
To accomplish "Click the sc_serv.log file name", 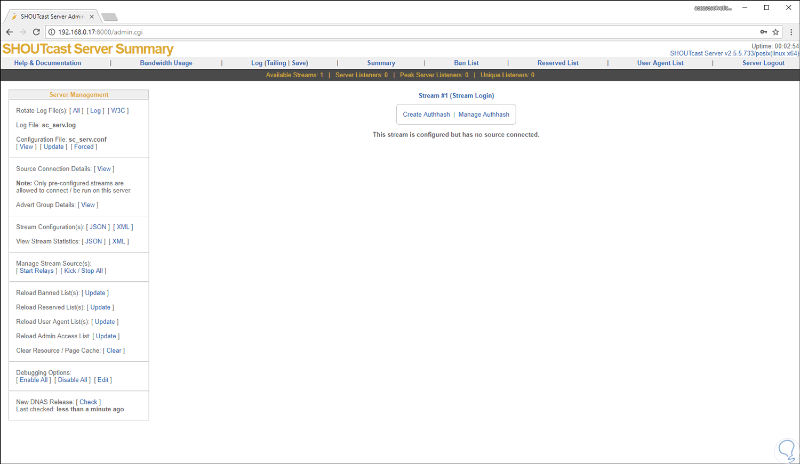I will click(x=59, y=125).
